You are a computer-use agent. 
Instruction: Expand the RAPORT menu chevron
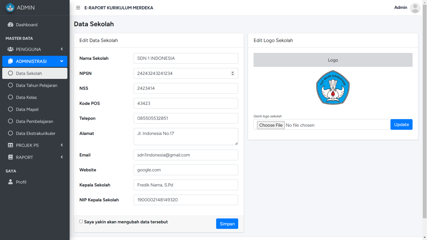(x=62, y=157)
